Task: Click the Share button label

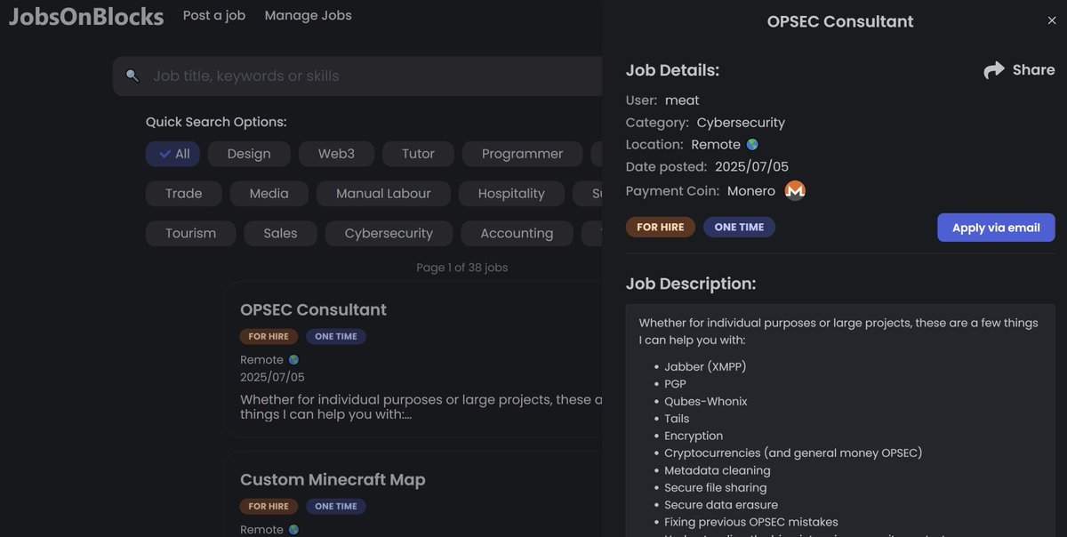Action: pos(1033,70)
